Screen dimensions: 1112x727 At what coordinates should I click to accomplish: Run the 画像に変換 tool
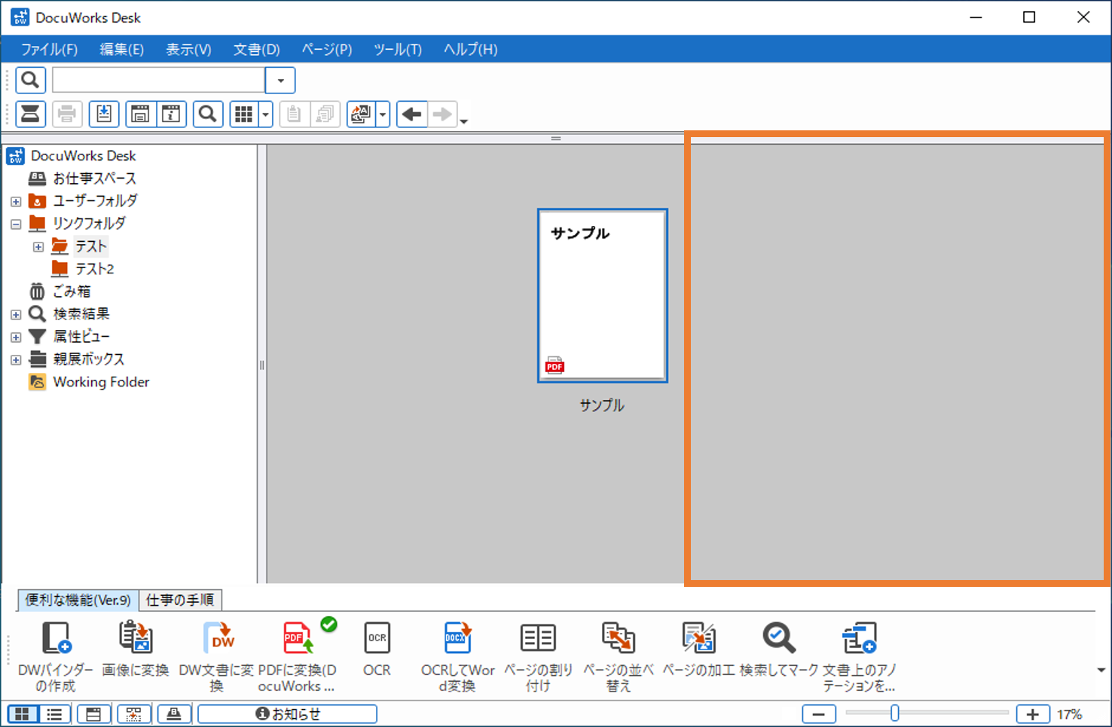tap(136, 648)
